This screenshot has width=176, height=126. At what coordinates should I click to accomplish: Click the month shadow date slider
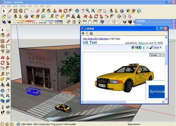pyautogui.click(x=25, y=21)
